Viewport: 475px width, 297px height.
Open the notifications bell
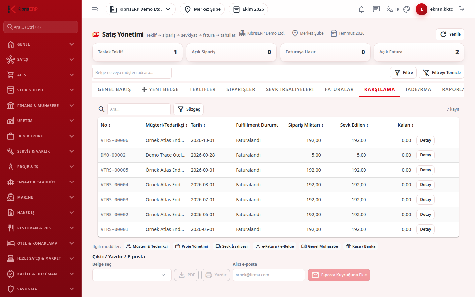tap(361, 9)
